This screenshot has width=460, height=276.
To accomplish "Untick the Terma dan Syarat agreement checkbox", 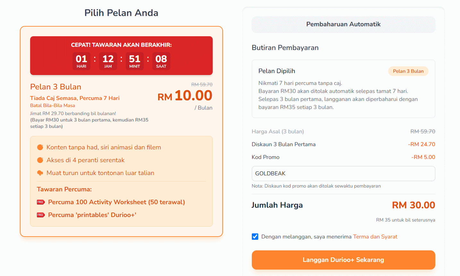I will point(255,237).
